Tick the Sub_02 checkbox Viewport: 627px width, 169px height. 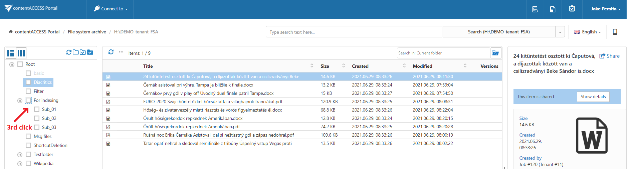pyautogui.click(x=37, y=118)
